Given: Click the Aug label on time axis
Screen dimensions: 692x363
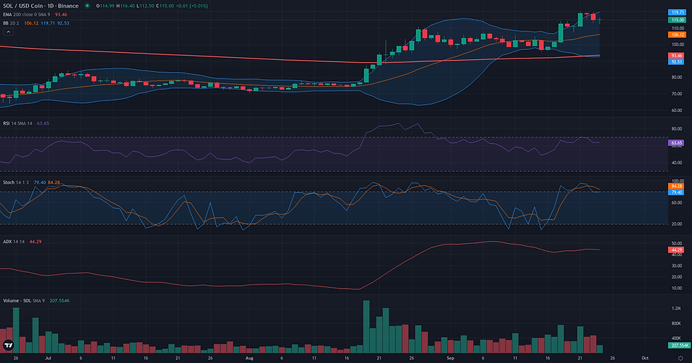Looking at the screenshot, I should pyautogui.click(x=249, y=358).
